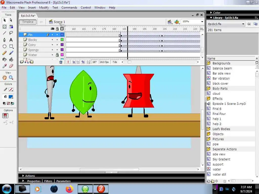Toggle Onion Skin button
This screenshot has width=259, height=194.
(x=74, y=62)
